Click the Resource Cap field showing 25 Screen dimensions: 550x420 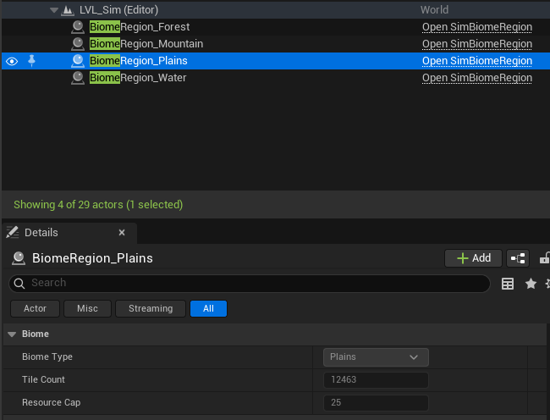tap(376, 403)
